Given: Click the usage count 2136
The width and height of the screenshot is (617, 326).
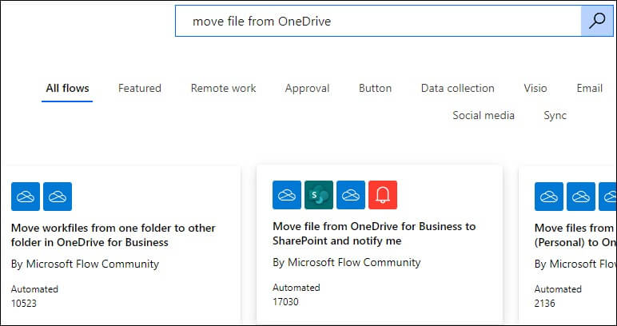Looking at the screenshot, I should tap(545, 303).
